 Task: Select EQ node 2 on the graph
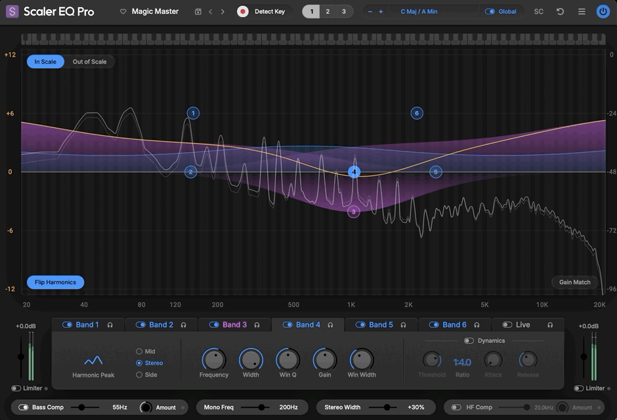(x=191, y=172)
